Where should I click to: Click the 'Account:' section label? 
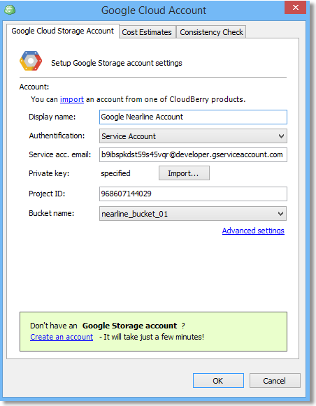(x=34, y=87)
